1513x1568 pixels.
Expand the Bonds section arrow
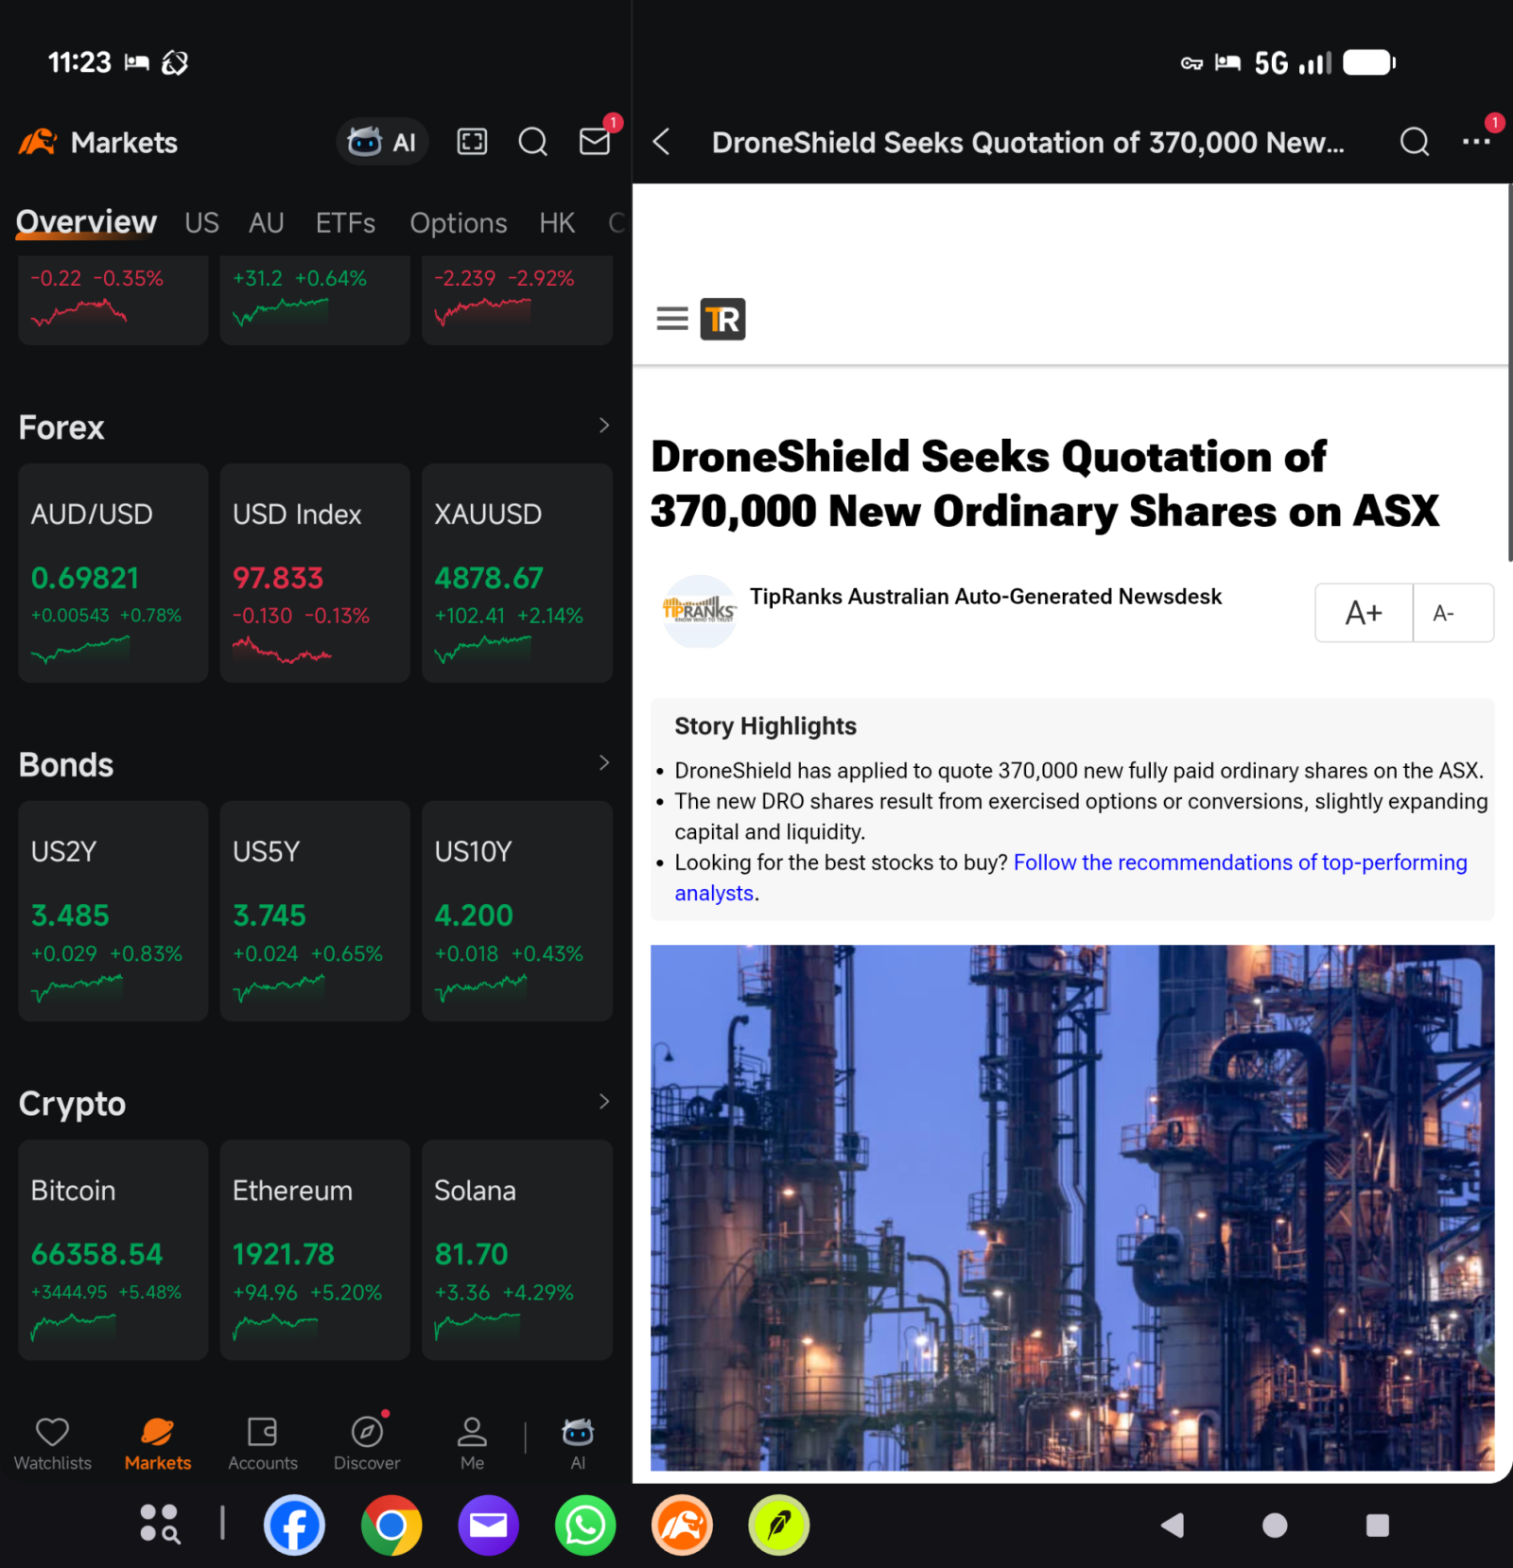tap(604, 763)
